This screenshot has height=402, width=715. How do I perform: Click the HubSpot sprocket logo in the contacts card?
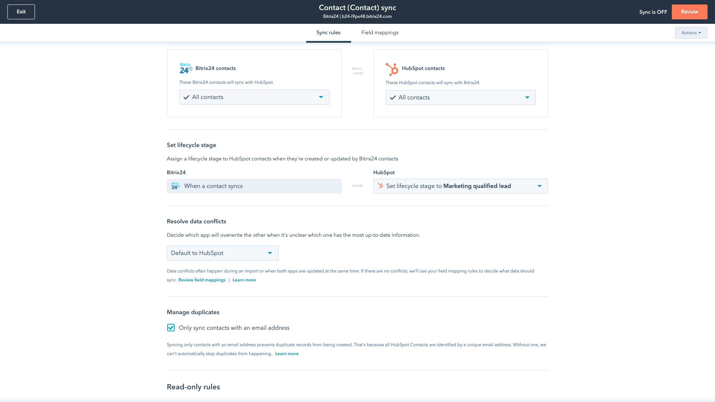pyautogui.click(x=392, y=68)
